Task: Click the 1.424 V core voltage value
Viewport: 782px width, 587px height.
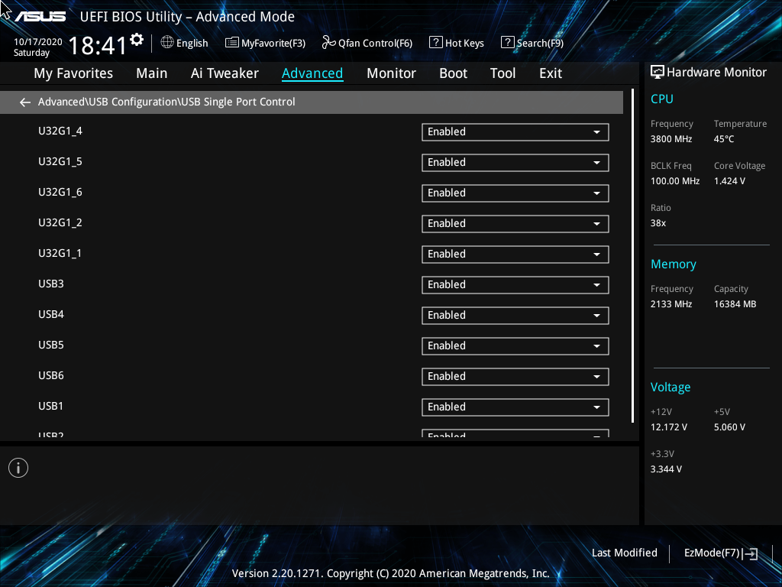Action: pos(729,181)
